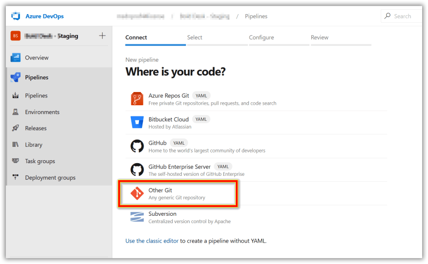Click the Deployment groups icon

[x=16, y=177]
